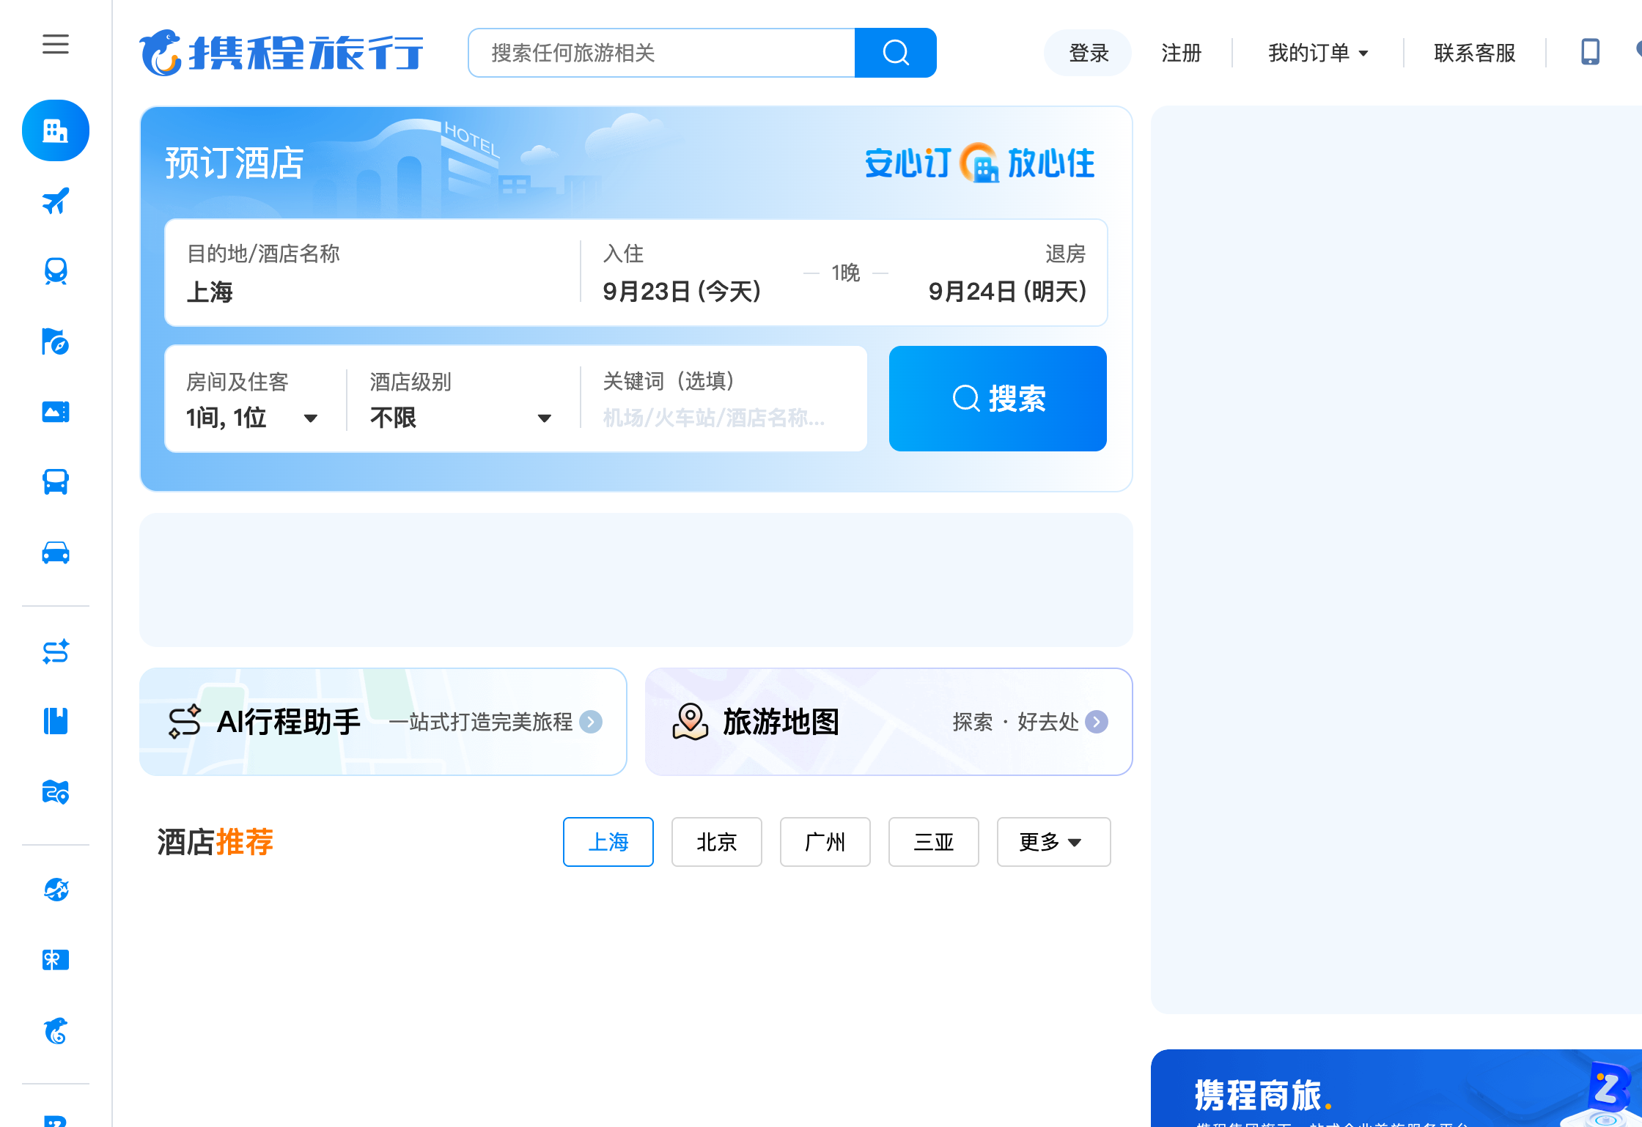Click the 联系客服 link

point(1475,53)
